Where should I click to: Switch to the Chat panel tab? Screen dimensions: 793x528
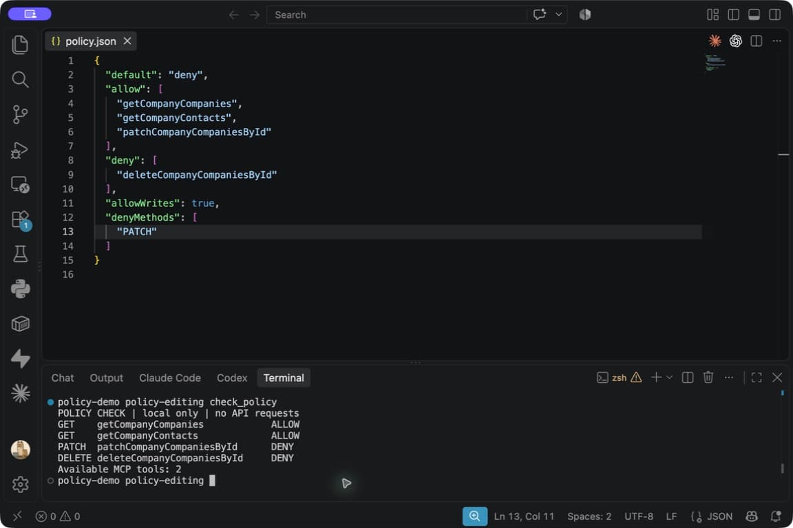[x=63, y=378]
